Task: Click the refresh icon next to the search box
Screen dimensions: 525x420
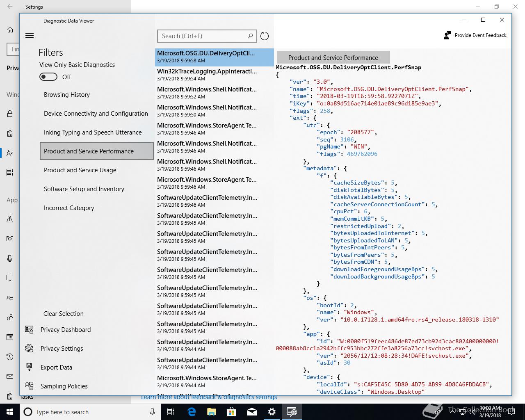Action: coord(265,36)
